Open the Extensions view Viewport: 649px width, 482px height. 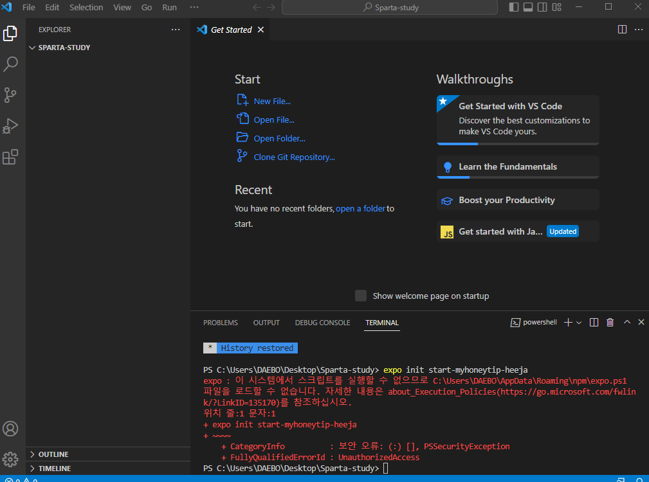[x=10, y=157]
